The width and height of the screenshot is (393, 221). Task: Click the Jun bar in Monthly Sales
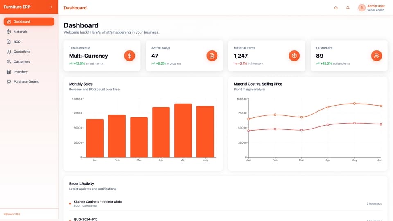coord(205,131)
